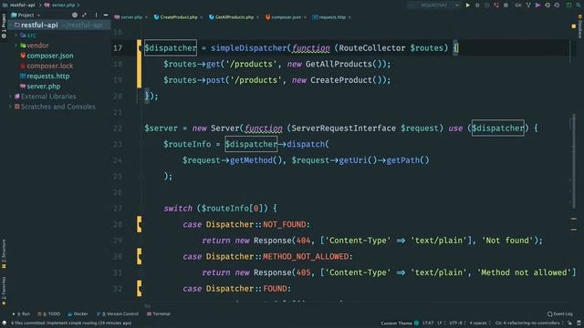Click the Git branch icon in the top toolbar

528,5
